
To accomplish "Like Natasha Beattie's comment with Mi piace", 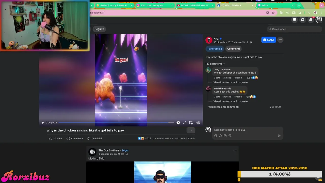I will [227, 97].
